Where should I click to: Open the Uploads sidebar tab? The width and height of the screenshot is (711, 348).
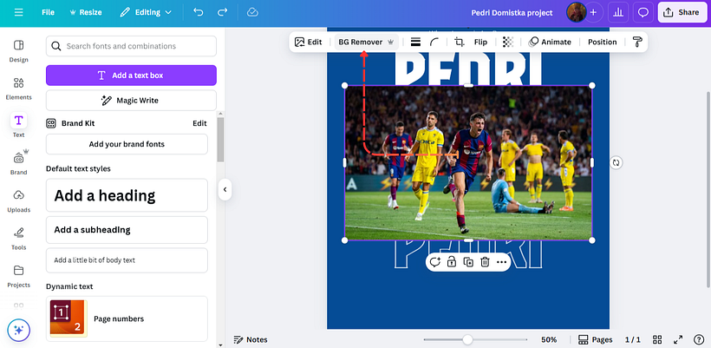point(18,201)
